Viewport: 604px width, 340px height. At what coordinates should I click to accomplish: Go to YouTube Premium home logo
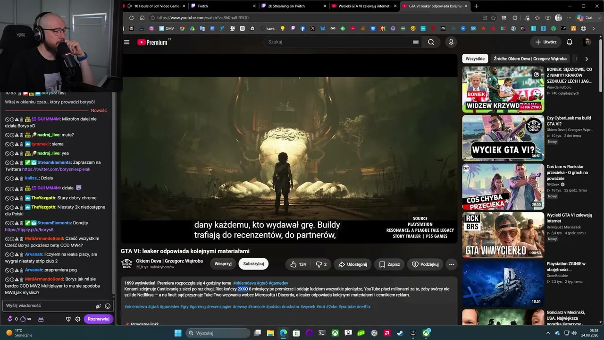coord(152,42)
